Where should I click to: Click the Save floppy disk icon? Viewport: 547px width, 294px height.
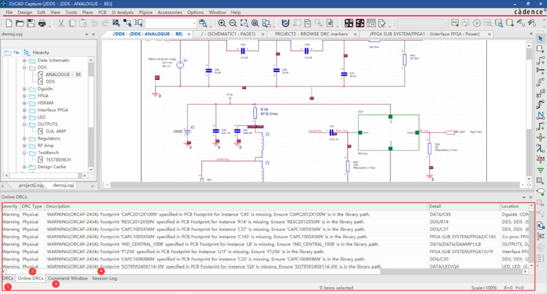[31, 23]
